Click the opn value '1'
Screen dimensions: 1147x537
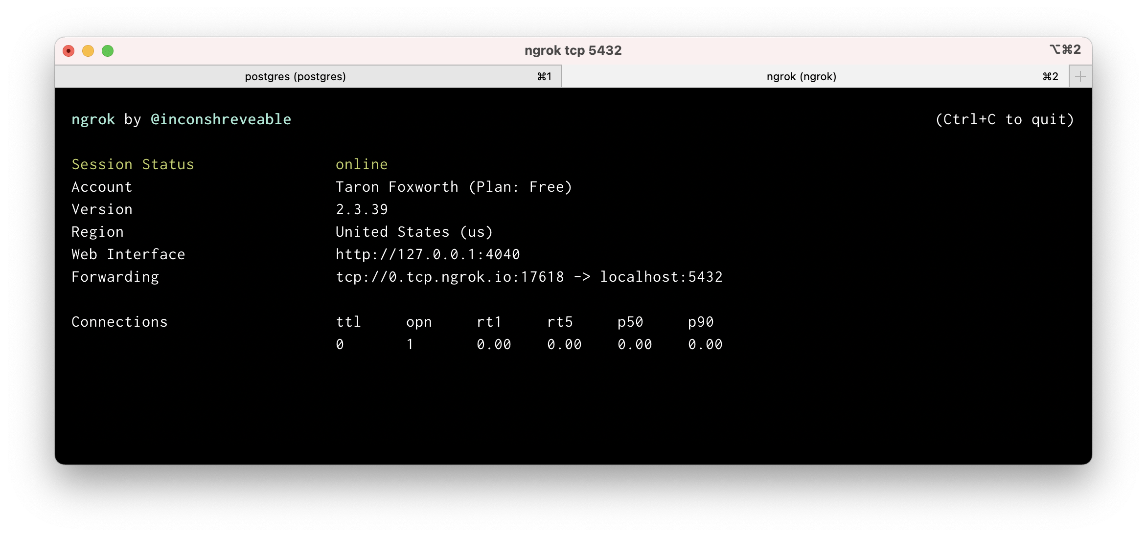(410, 344)
